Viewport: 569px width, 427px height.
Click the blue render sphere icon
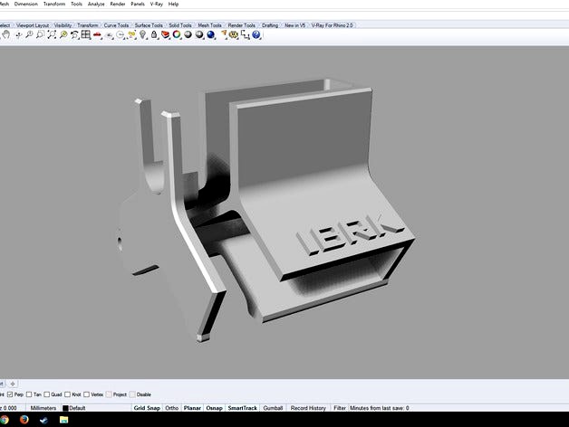210,34
